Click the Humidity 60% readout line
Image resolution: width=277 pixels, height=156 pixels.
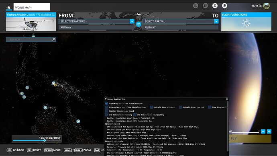[134, 150]
